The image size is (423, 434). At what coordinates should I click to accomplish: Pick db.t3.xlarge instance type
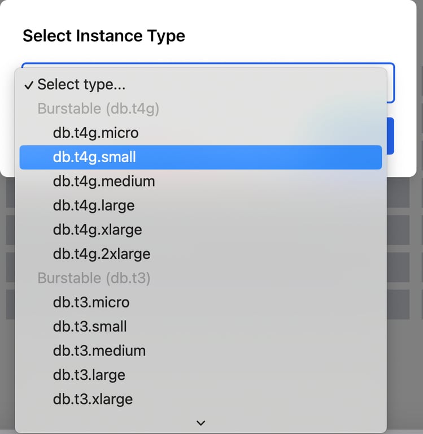point(93,400)
